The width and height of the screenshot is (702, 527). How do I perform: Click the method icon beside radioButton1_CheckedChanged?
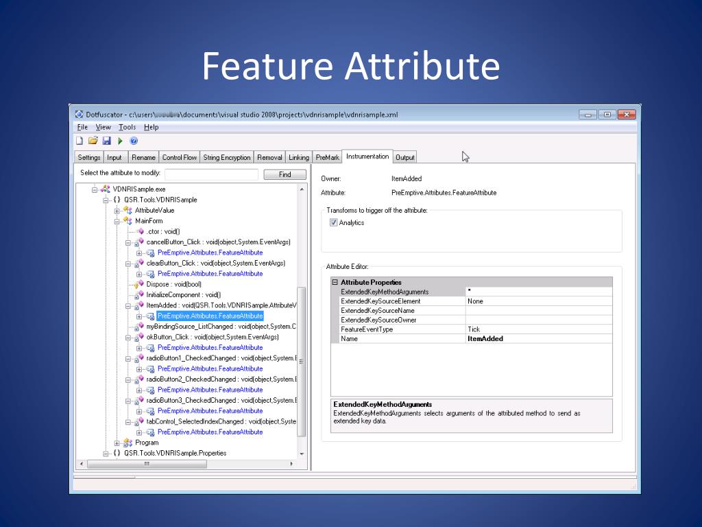(138, 358)
